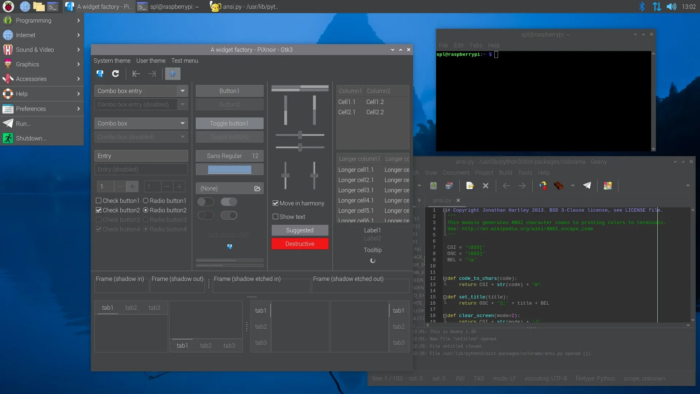Click the Bluetooth icon in system tray
The height and width of the screenshot is (394, 700).
642,7
